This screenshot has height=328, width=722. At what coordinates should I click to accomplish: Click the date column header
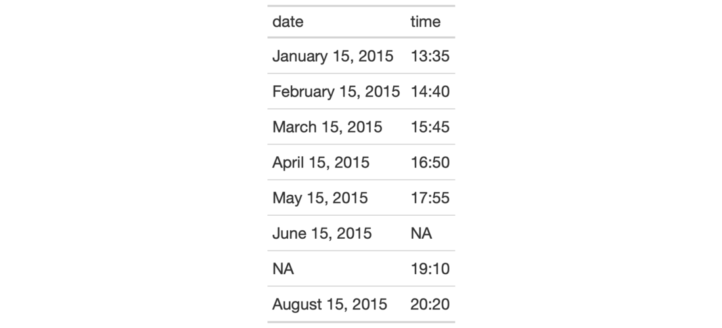(288, 22)
